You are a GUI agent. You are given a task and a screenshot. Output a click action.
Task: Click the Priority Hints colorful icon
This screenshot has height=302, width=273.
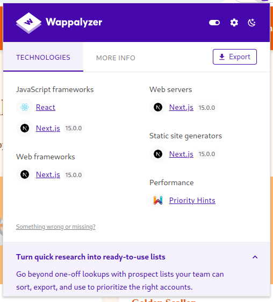(158, 200)
